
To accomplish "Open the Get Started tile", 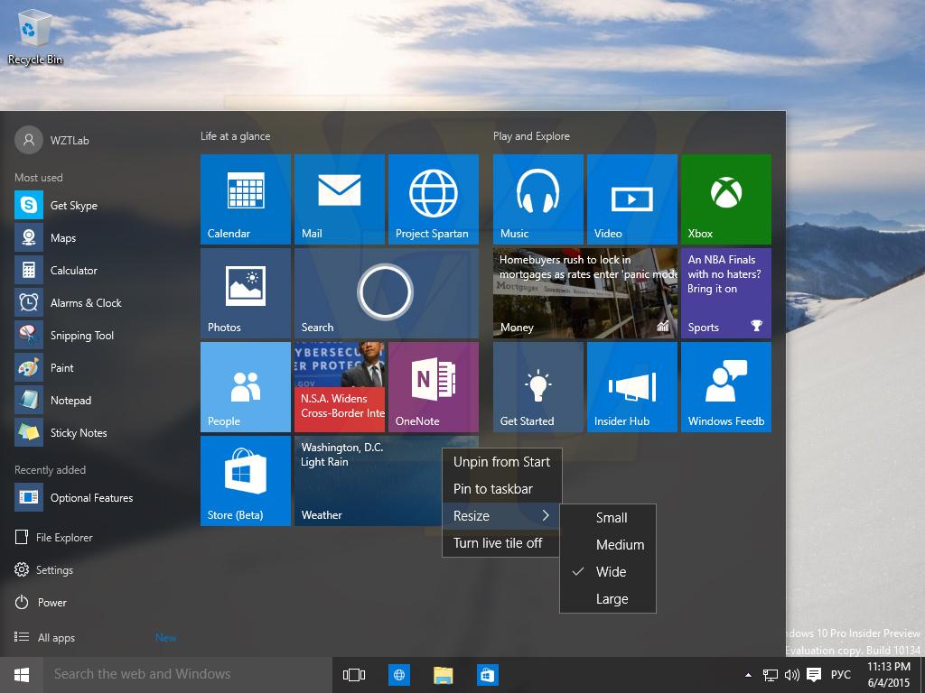I will 538,386.
